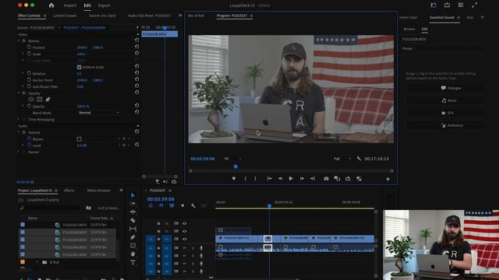
Task: Open the Blend Mode Normal dropdown
Action: coord(98,113)
